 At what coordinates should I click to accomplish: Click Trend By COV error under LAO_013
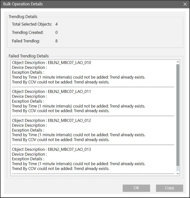pyautogui.click(x=61, y=169)
